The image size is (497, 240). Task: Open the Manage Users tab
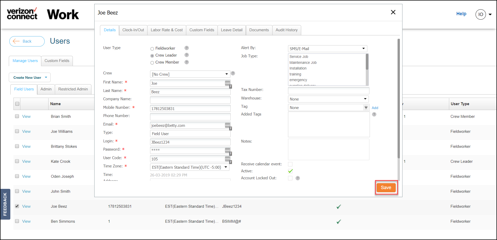25,61
